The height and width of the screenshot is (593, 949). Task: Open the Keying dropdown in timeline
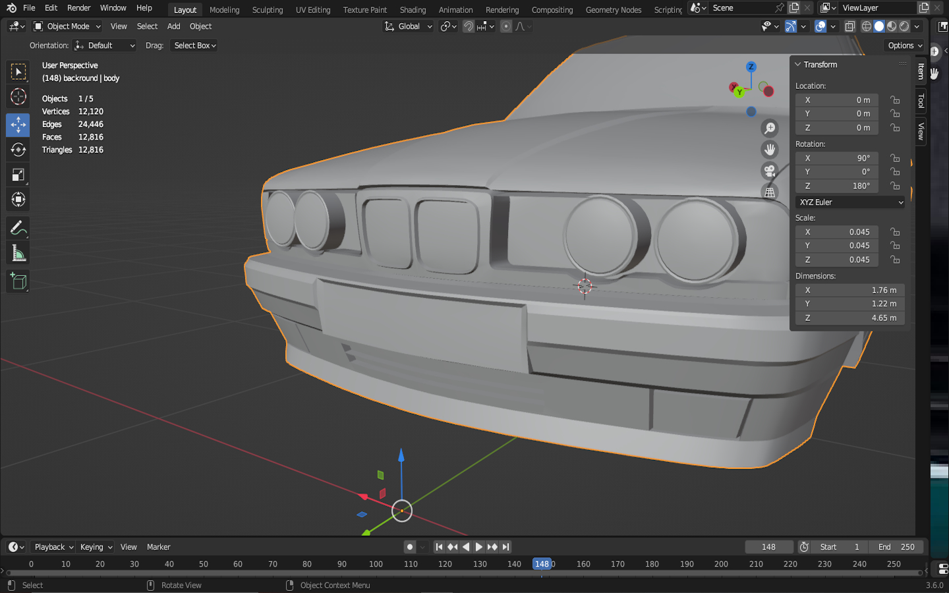[x=96, y=547]
